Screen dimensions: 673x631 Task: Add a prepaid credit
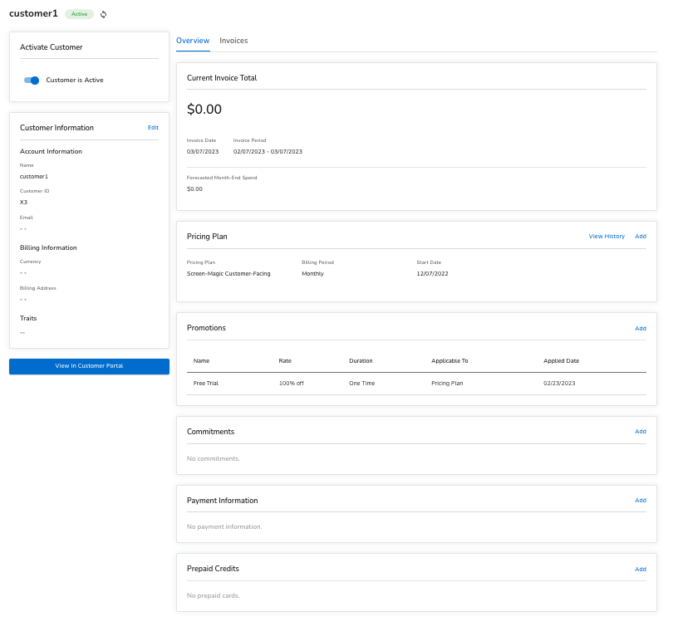point(641,570)
